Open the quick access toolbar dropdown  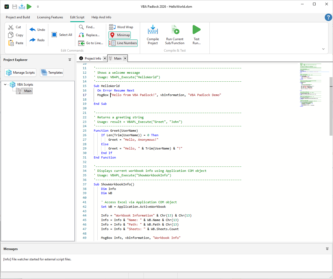[x=38, y=7]
